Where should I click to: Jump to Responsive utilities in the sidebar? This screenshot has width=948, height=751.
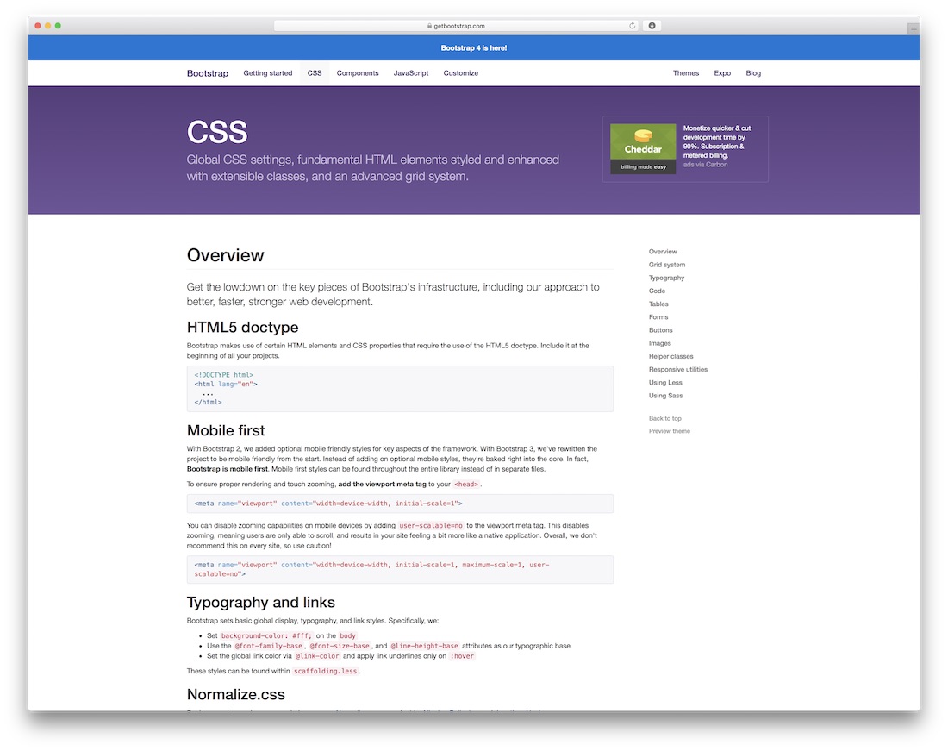677,369
